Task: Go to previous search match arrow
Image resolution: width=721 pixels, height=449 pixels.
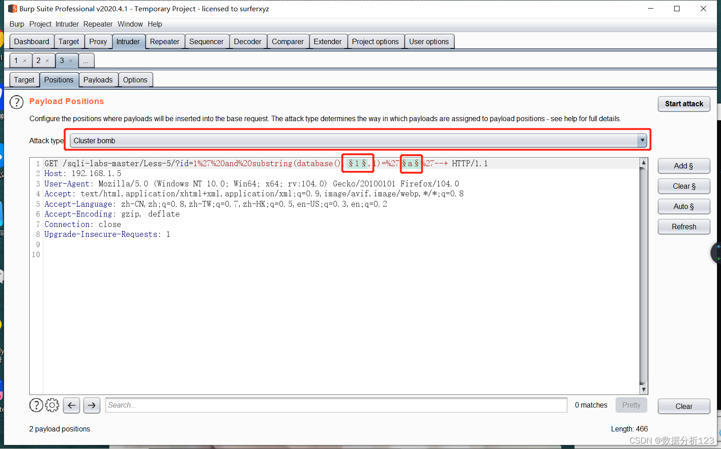Action: (x=72, y=405)
